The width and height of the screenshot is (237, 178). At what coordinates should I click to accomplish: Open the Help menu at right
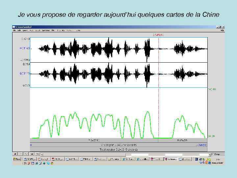tap(222, 30)
